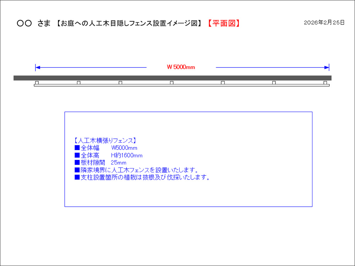Click the date text 2026年2月25日
Image resolution: width=355 pixels, height=266 pixels.
324,22
